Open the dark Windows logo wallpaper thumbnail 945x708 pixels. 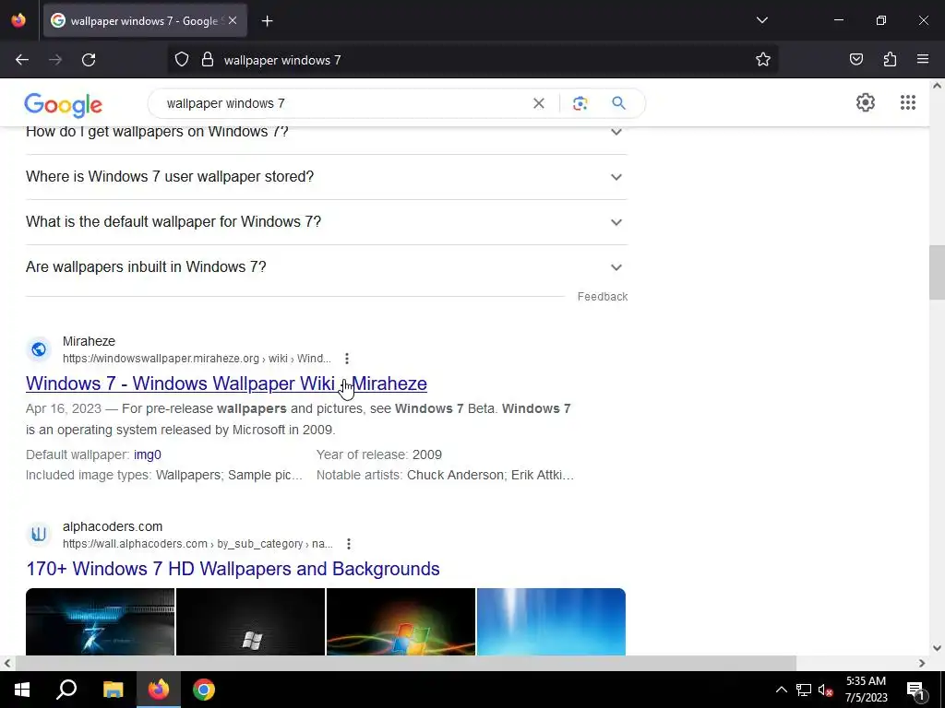(x=250, y=621)
